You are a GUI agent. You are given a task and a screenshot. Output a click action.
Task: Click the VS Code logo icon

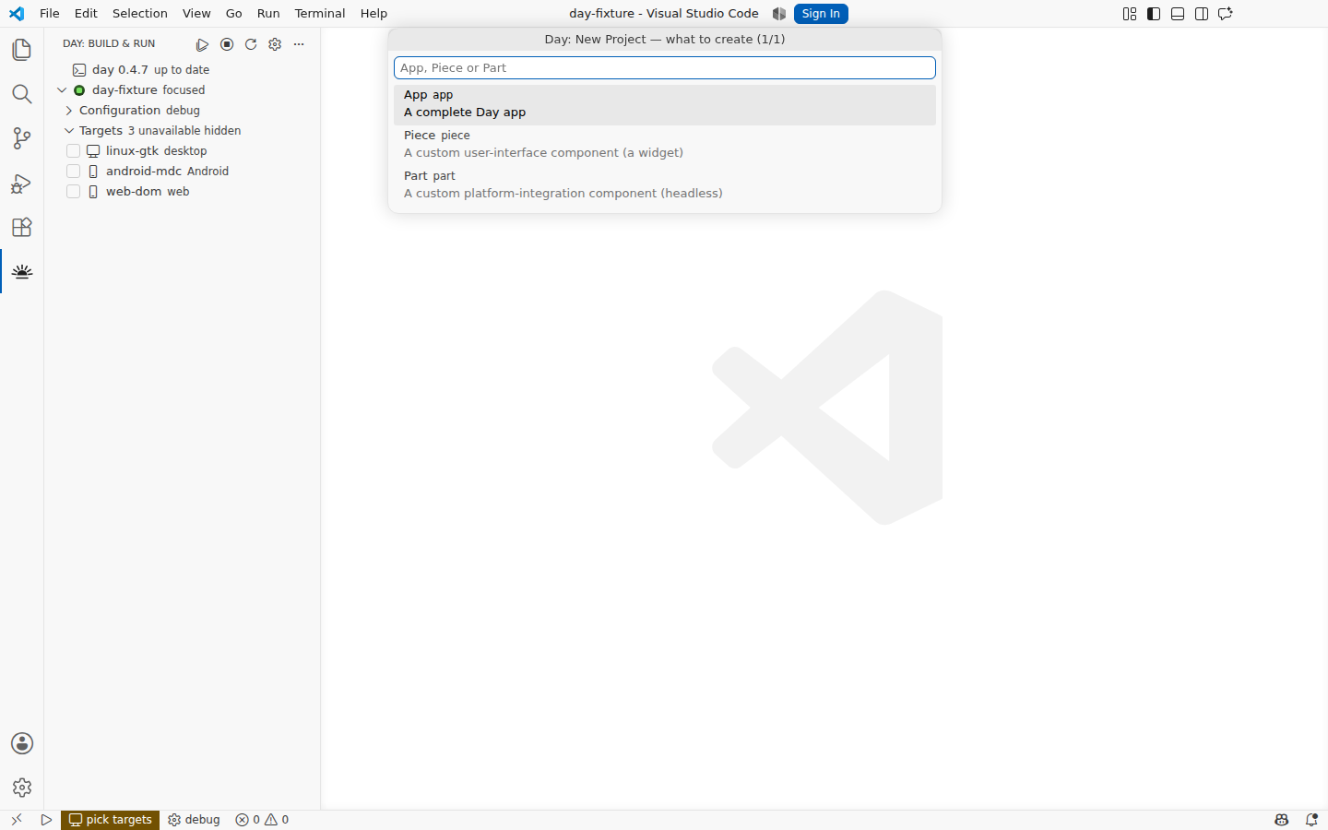pos(17,14)
